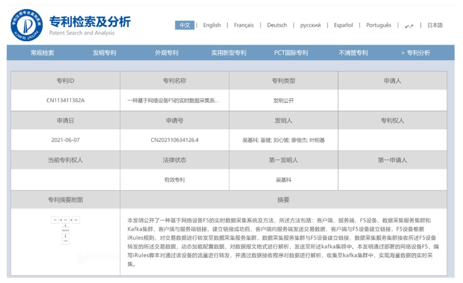Open the 外观专利 tab
This screenshot has width=463, height=283.
point(166,53)
